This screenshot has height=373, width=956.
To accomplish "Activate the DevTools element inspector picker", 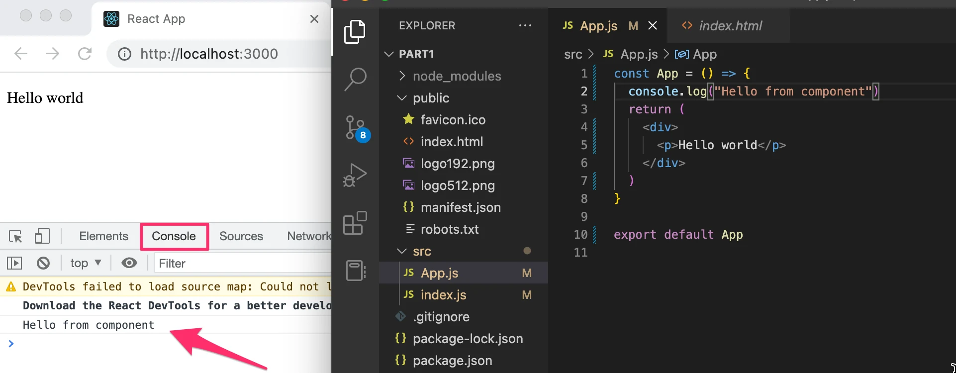I will 15,236.
